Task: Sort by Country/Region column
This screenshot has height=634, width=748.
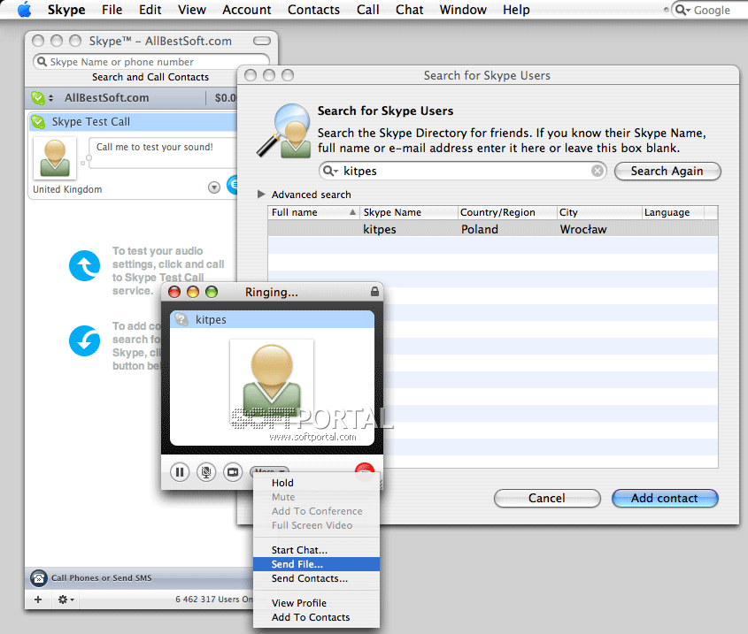Action: pyautogui.click(x=507, y=212)
